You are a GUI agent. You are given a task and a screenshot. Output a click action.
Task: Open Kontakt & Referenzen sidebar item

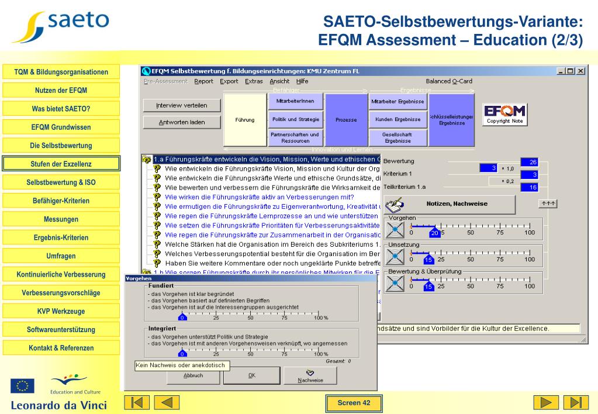[61, 347]
